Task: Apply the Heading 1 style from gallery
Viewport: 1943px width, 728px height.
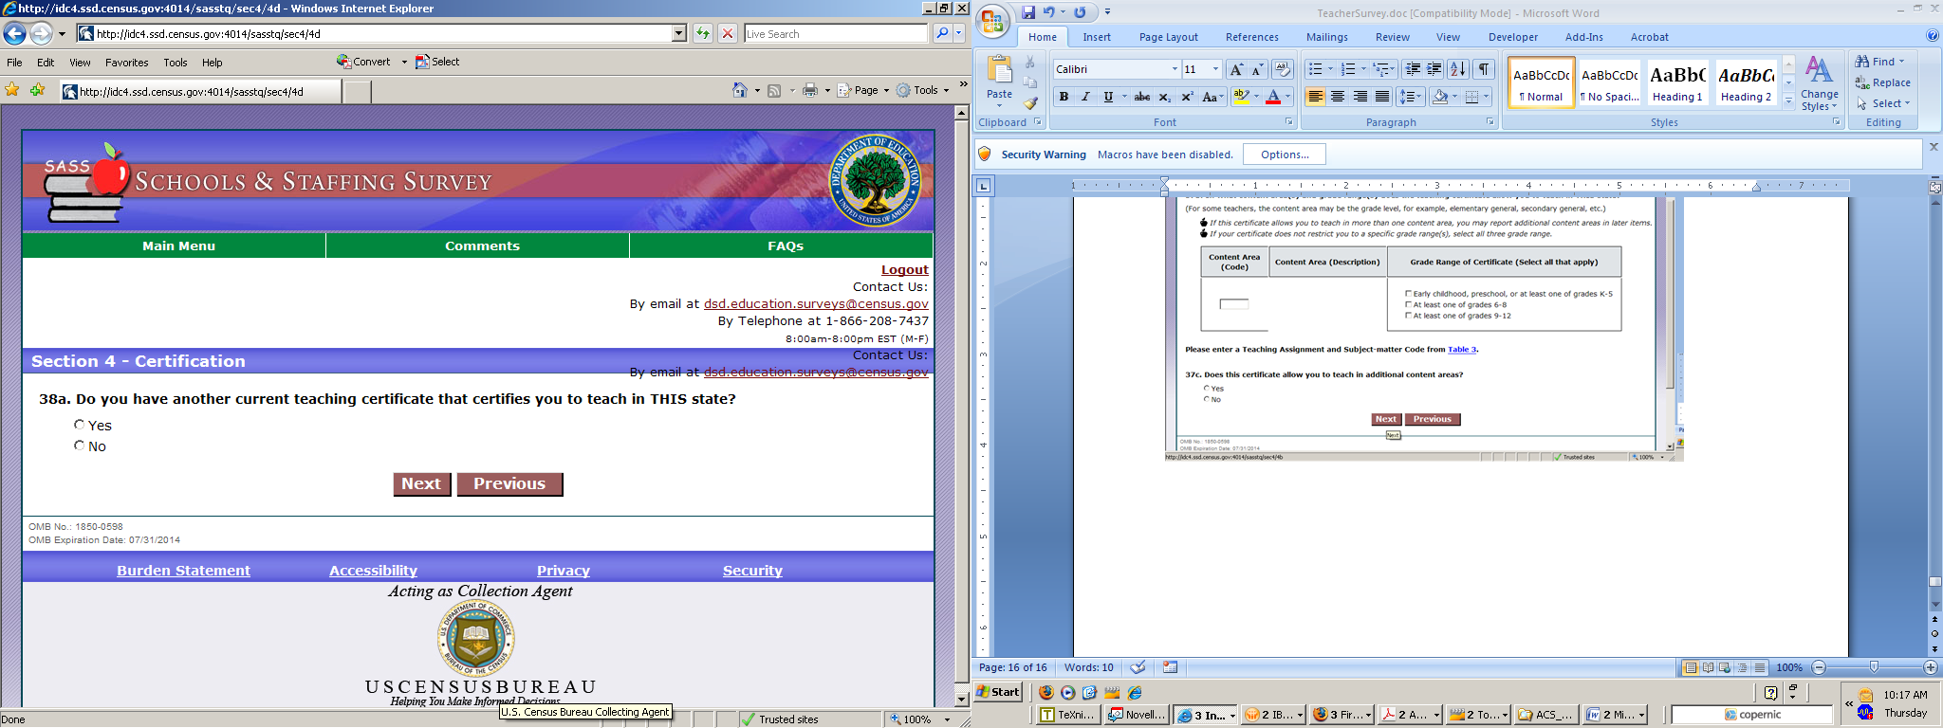Action: (1677, 82)
